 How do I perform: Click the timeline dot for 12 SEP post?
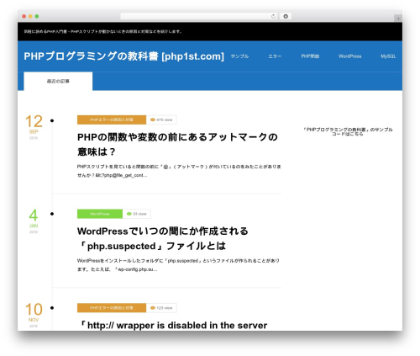click(52, 120)
